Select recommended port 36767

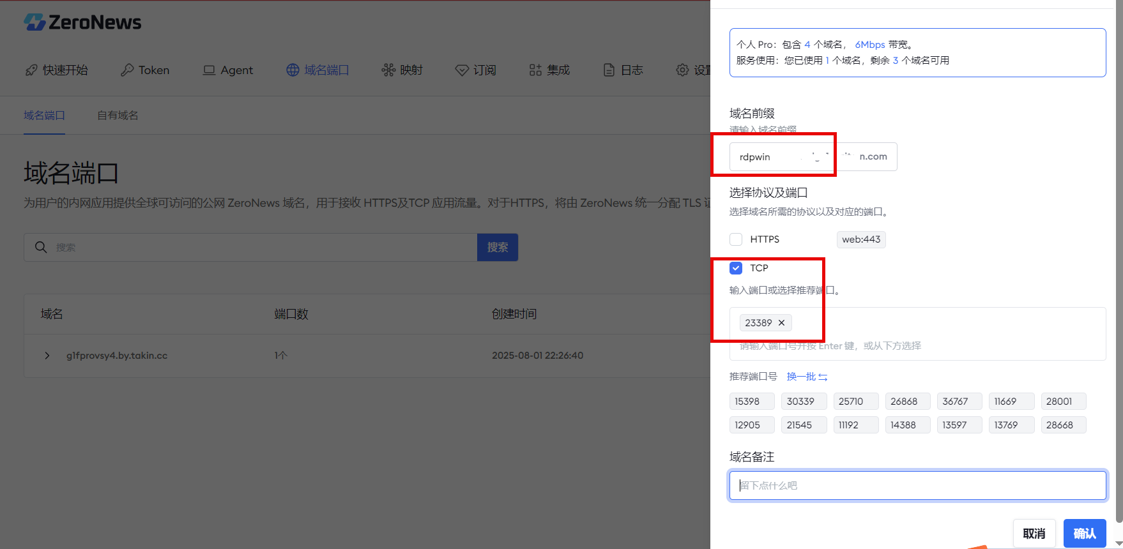point(959,402)
